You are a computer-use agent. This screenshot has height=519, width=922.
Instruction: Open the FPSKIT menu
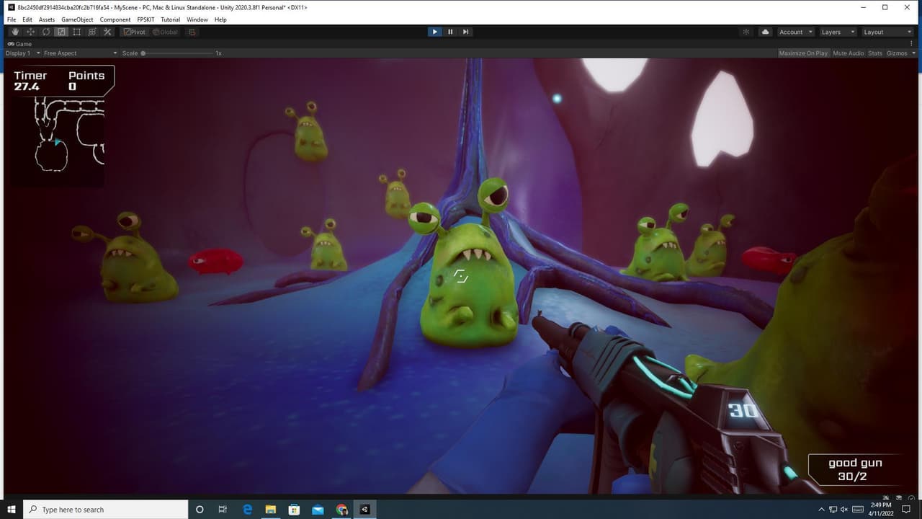pyautogui.click(x=146, y=19)
